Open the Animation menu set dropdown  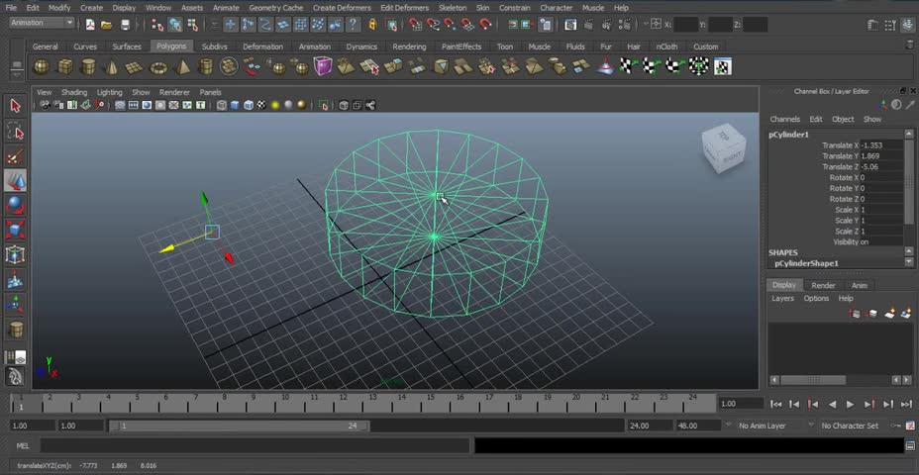tap(43, 23)
